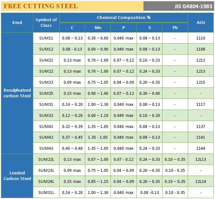
Task: Select the SUM22L class cell
Action: [46, 160]
